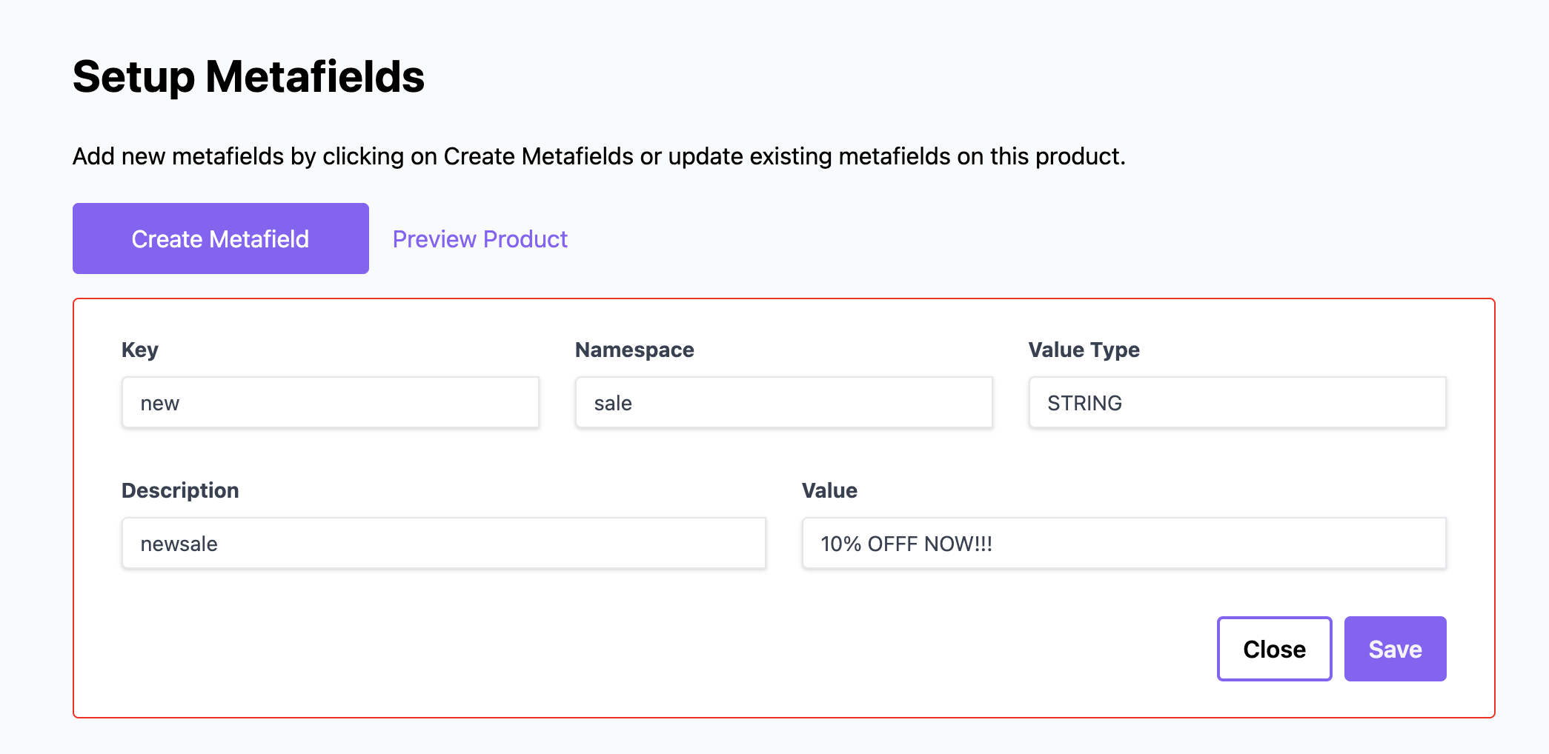
Task: Save the metafield
Action: pyautogui.click(x=1395, y=649)
